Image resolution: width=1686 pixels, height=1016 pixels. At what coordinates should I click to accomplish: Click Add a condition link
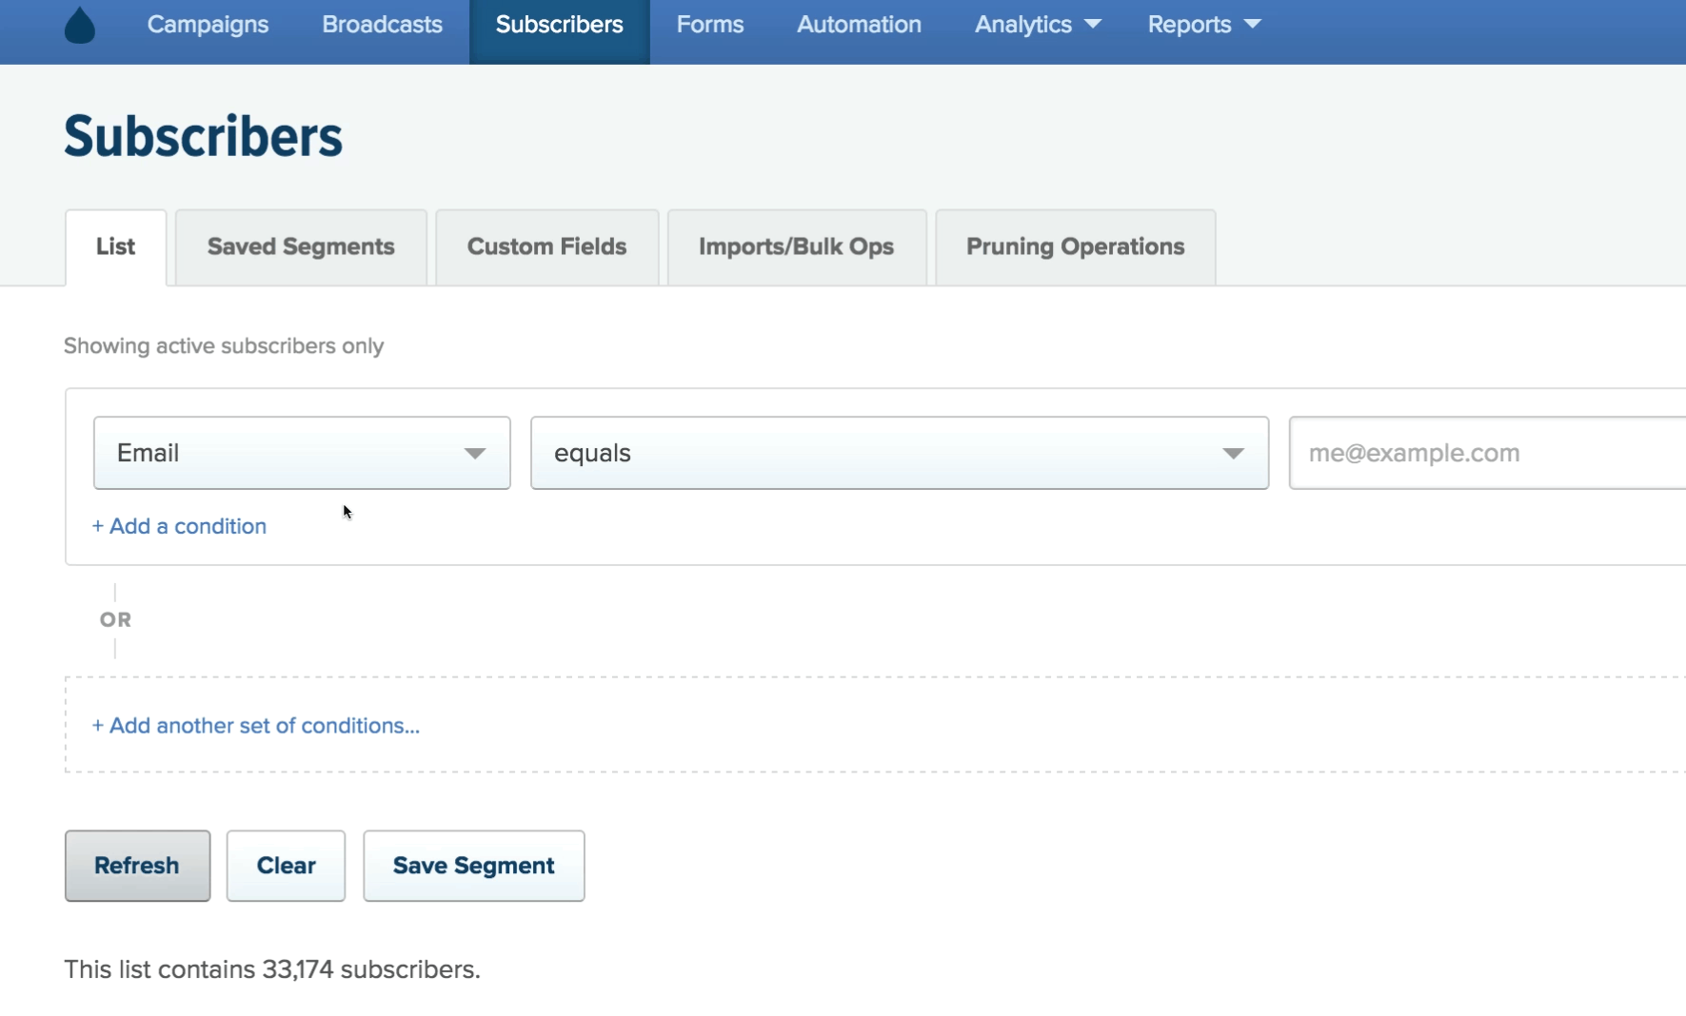(x=179, y=525)
